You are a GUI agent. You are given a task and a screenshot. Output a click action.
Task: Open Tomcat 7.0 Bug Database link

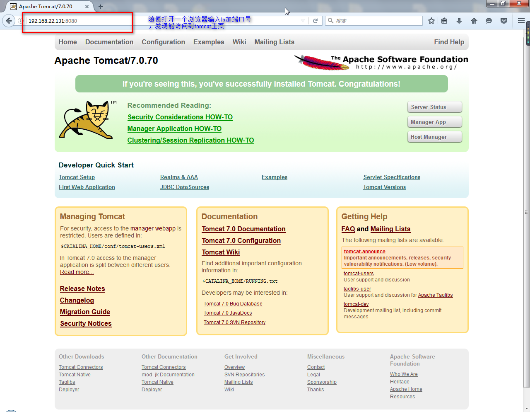click(x=233, y=304)
